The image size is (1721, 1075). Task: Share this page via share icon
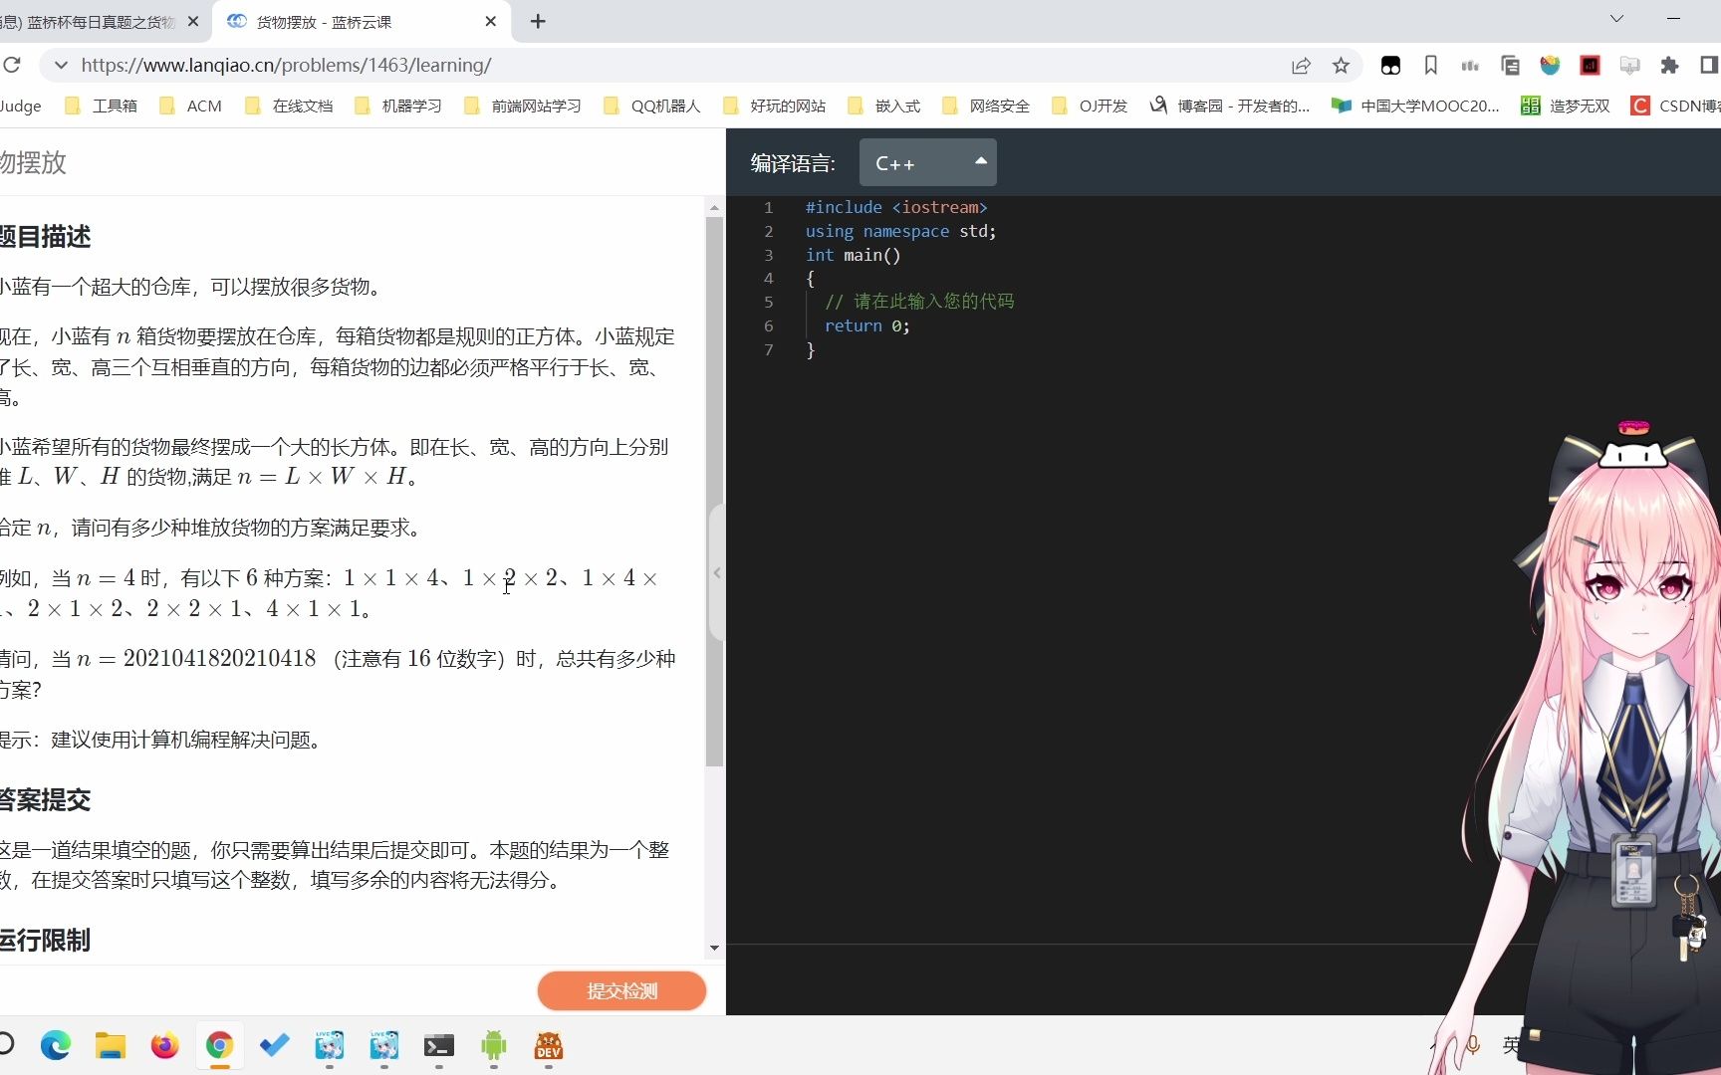click(1301, 65)
